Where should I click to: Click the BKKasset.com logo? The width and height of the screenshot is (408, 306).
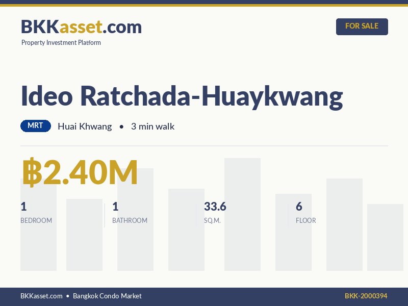81,26
